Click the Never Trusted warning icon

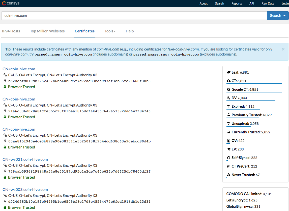tap(229, 175)
